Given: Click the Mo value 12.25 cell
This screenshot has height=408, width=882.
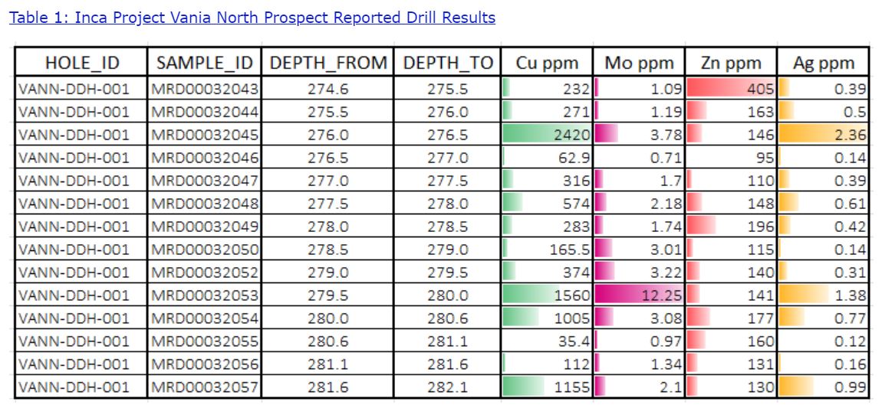Looking at the screenshot, I should click(x=639, y=295).
